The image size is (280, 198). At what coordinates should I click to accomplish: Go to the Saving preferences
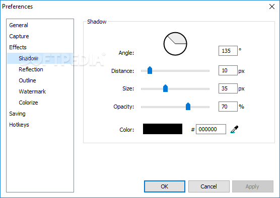[17, 114]
